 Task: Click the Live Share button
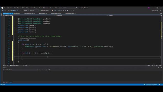pyautogui.click(x=155, y=11)
